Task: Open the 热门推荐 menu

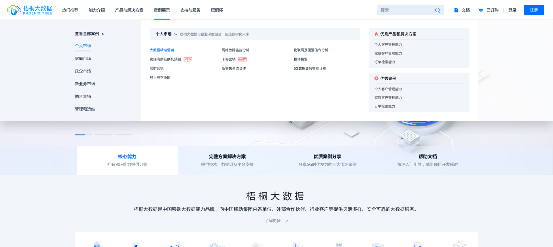Action: [70, 10]
